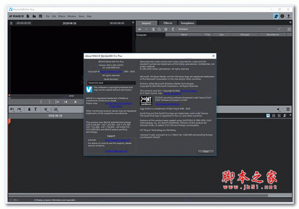Sort by the Name column header

click(184, 34)
